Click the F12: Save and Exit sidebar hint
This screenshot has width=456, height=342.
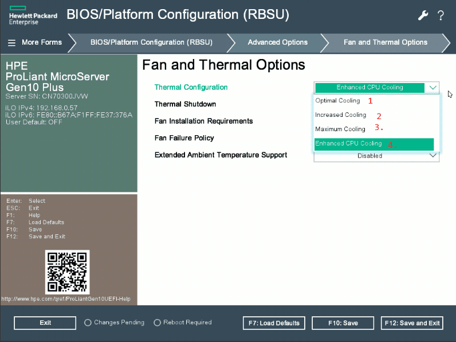[x=36, y=237]
